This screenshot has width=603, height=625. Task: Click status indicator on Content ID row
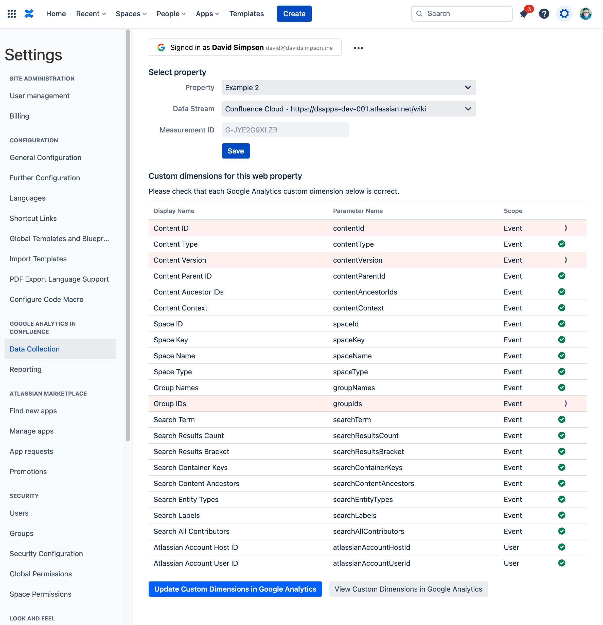coord(565,228)
